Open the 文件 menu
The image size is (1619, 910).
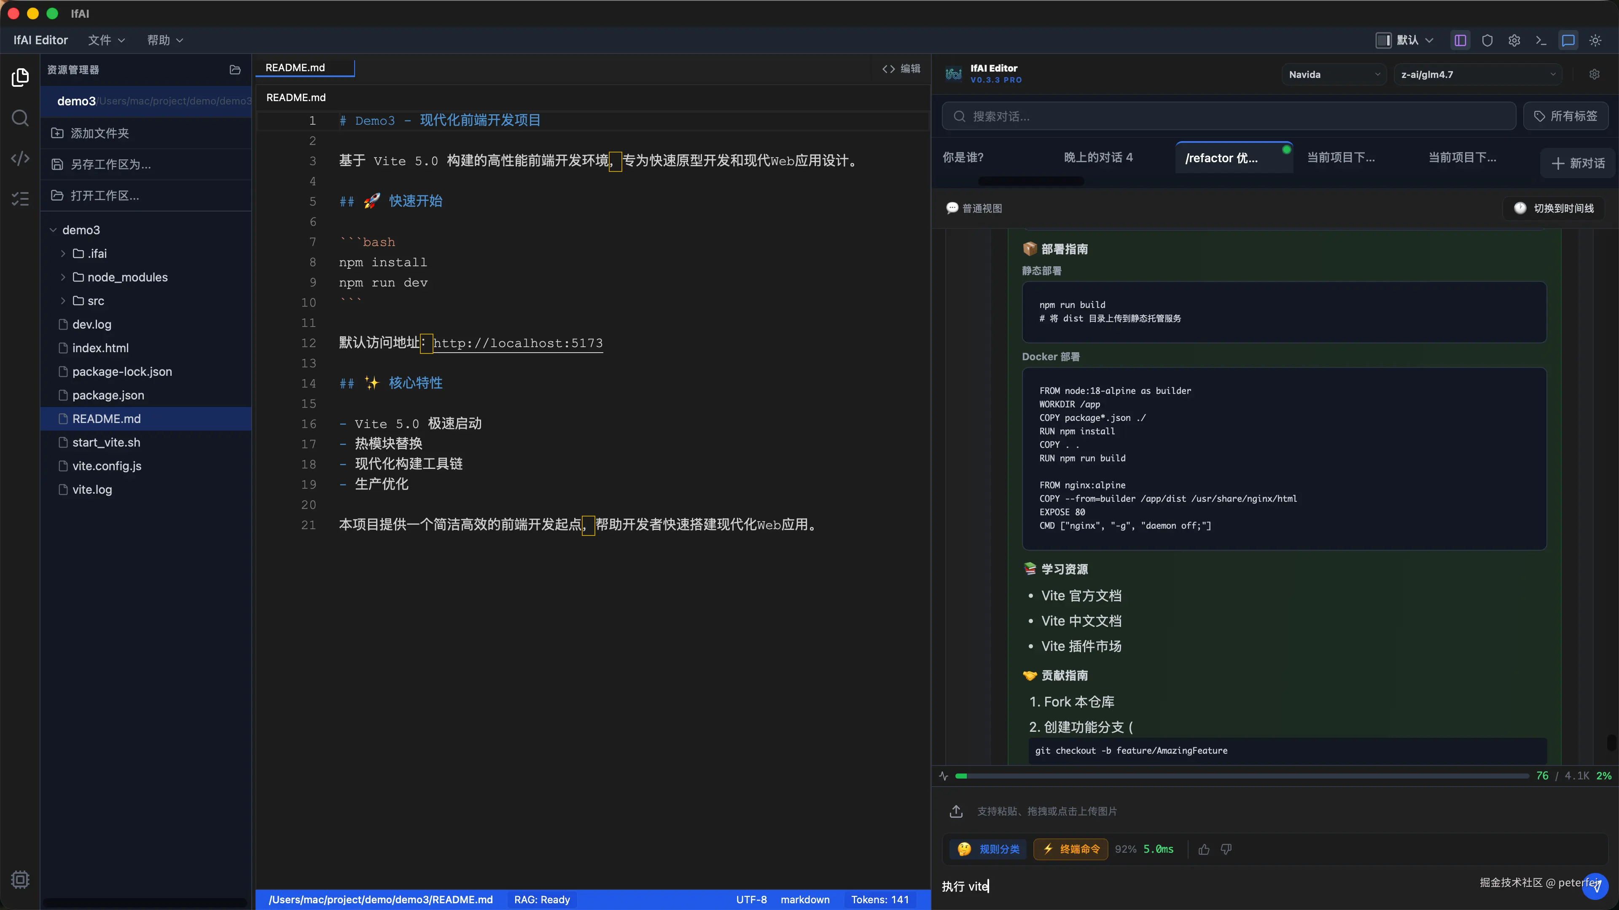[x=105, y=40]
